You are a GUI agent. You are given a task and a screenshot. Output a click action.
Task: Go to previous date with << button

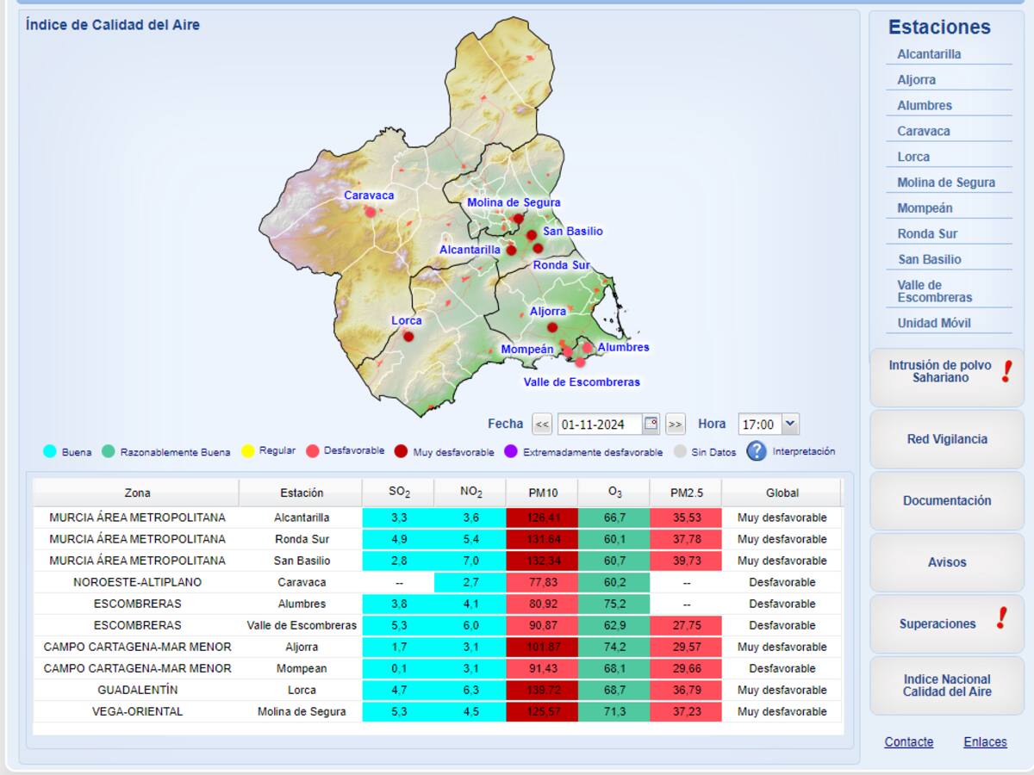point(541,425)
